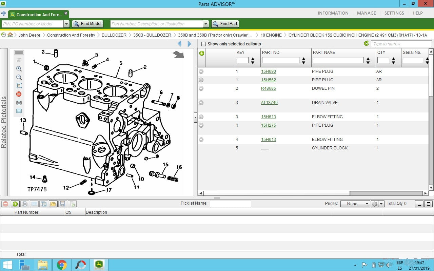This screenshot has height=271, width=434.
Task: Print the pictorial using the printer icon
Action: click(19, 103)
